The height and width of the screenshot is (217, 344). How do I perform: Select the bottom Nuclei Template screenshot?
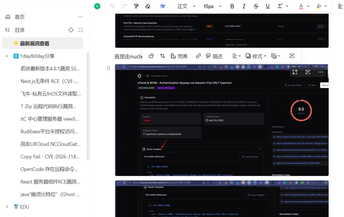point(222,199)
